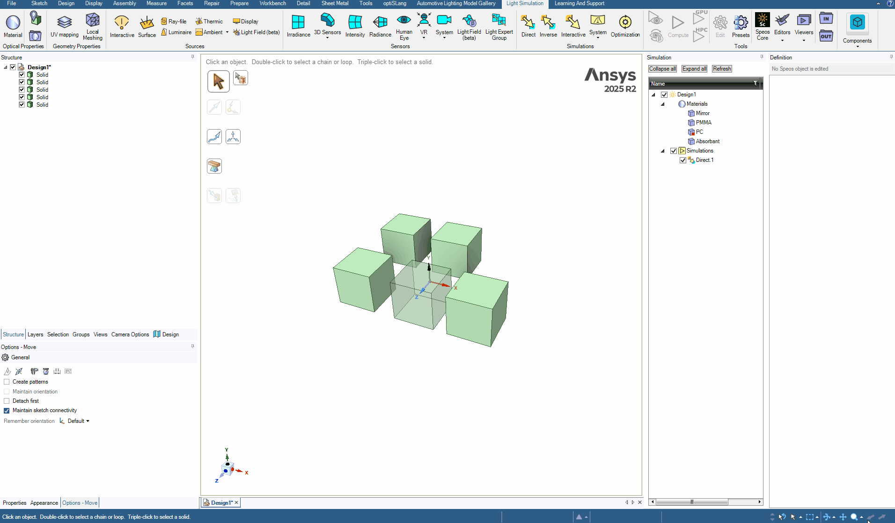Select the Absorbant material
The image size is (895, 523).
(x=707, y=141)
